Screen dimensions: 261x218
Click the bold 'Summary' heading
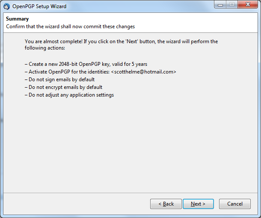tap(17, 19)
